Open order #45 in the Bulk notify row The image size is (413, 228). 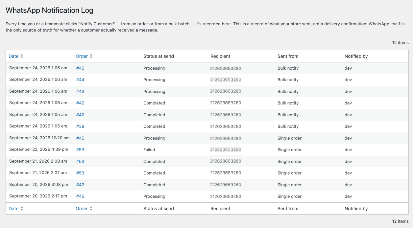[x=80, y=68]
